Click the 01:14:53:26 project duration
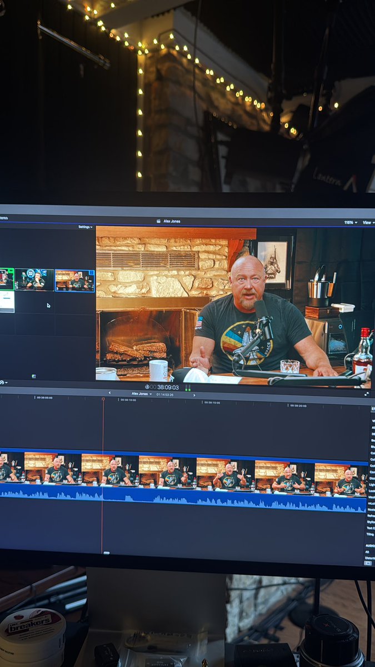 coord(165,394)
